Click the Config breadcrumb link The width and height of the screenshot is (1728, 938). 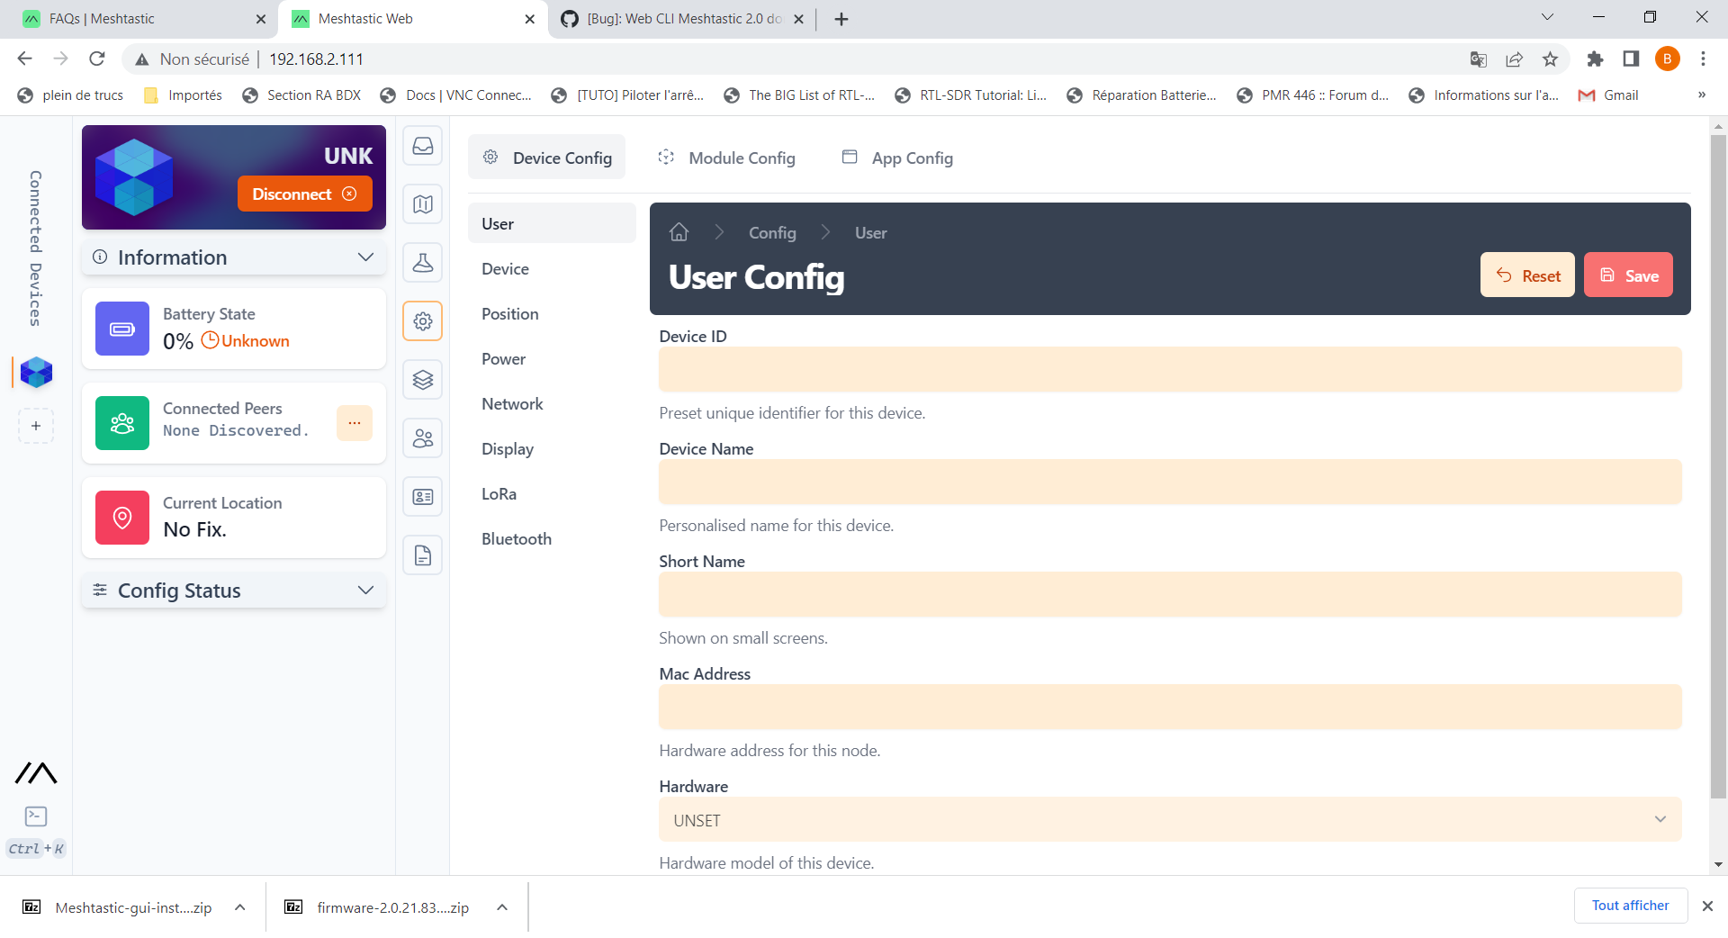pos(772,233)
